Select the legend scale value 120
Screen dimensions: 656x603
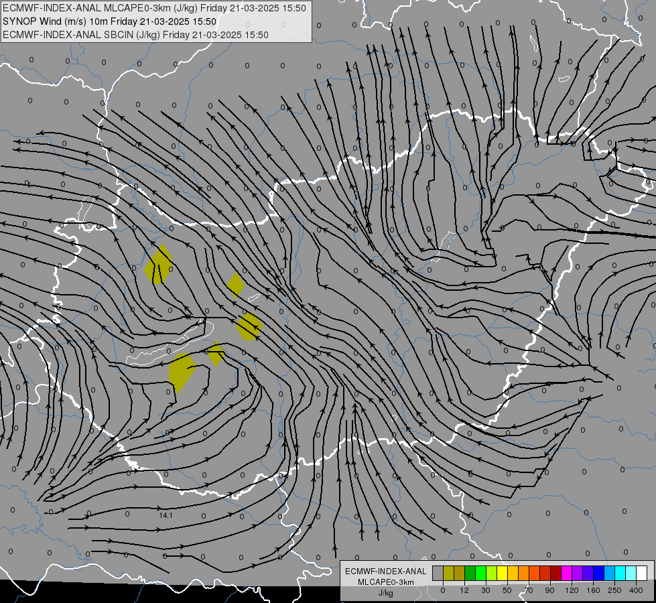point(572,590)
